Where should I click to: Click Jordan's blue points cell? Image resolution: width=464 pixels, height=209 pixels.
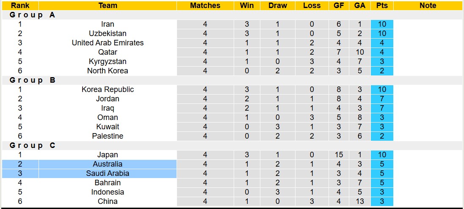[382, 99]
